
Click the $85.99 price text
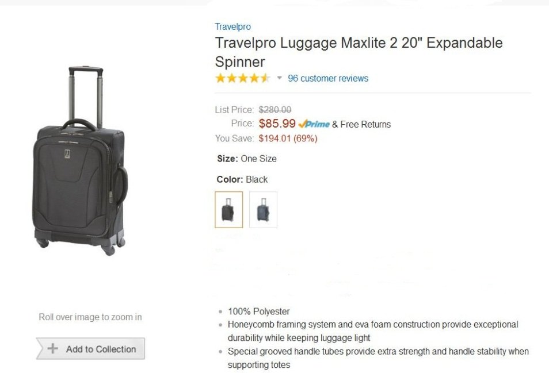pyautogui.click(x=277, y=124)
